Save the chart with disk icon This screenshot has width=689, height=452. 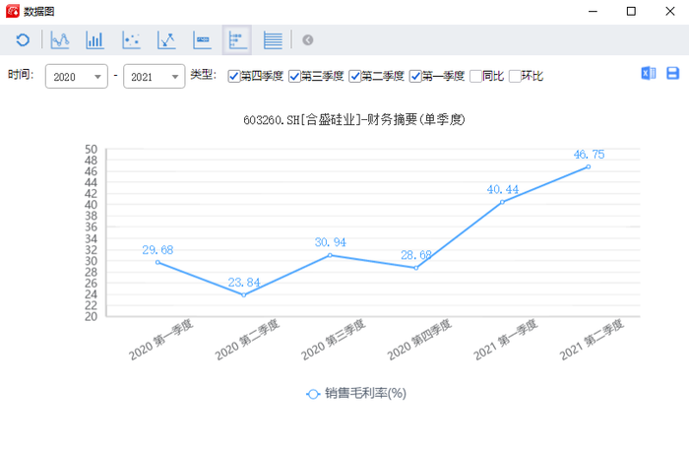coord(672,73)
